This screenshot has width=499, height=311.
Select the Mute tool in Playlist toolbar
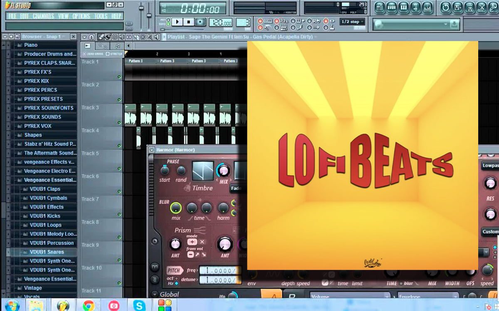(x=121, y=37)
